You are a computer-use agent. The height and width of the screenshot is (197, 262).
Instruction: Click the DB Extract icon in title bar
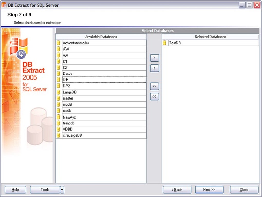pyautogui.click(x=4, y=5)
